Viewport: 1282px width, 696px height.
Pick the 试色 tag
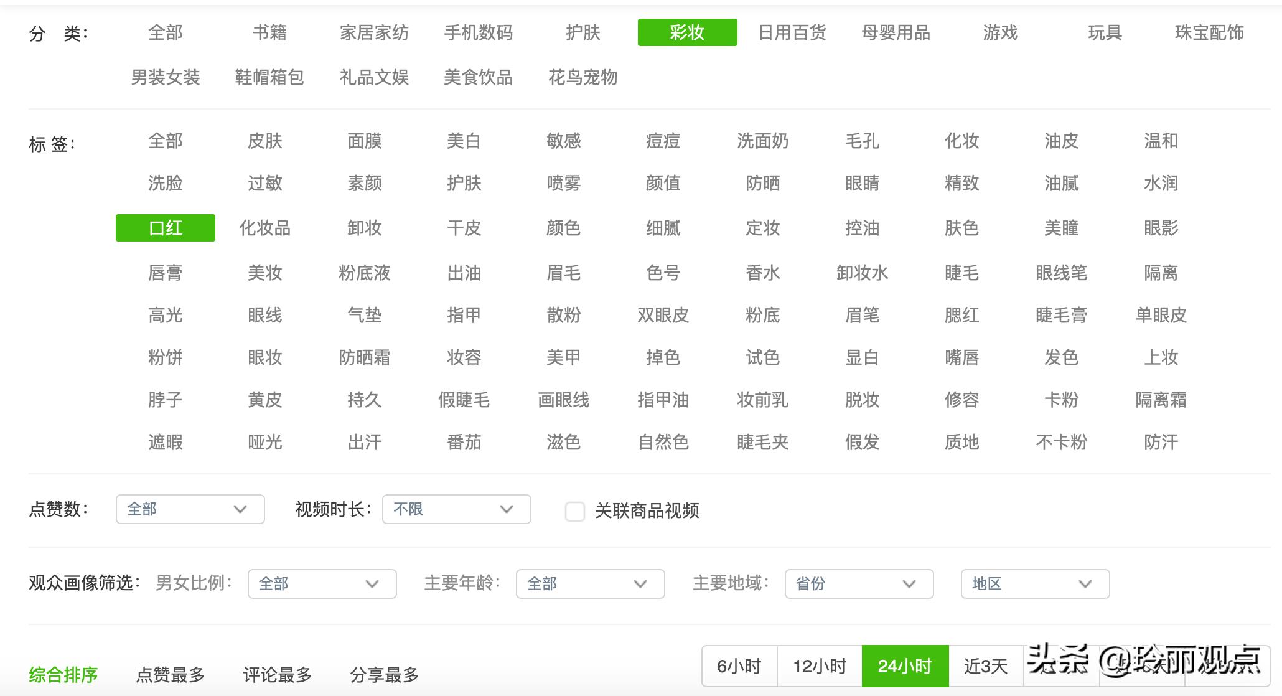tap(763, 357)
